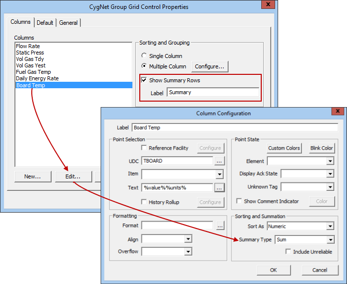Open the Blink Color setting
347x284 pixels.
tap(322, 148)
